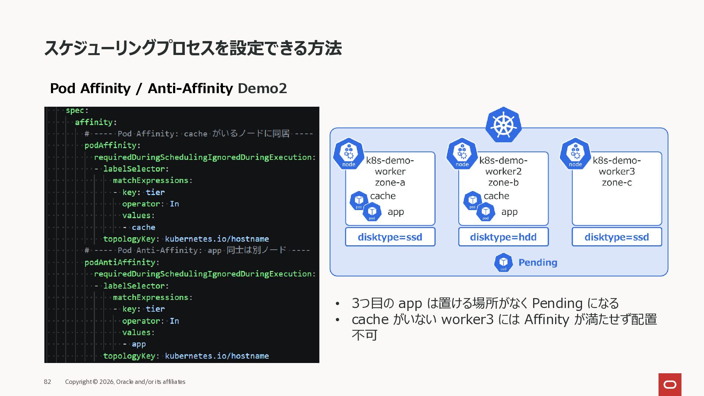
Task: Select the app pod icon in zone-b
Action: coord(485,212)
